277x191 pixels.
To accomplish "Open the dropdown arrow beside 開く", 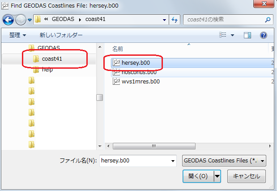I will point(217,176).
